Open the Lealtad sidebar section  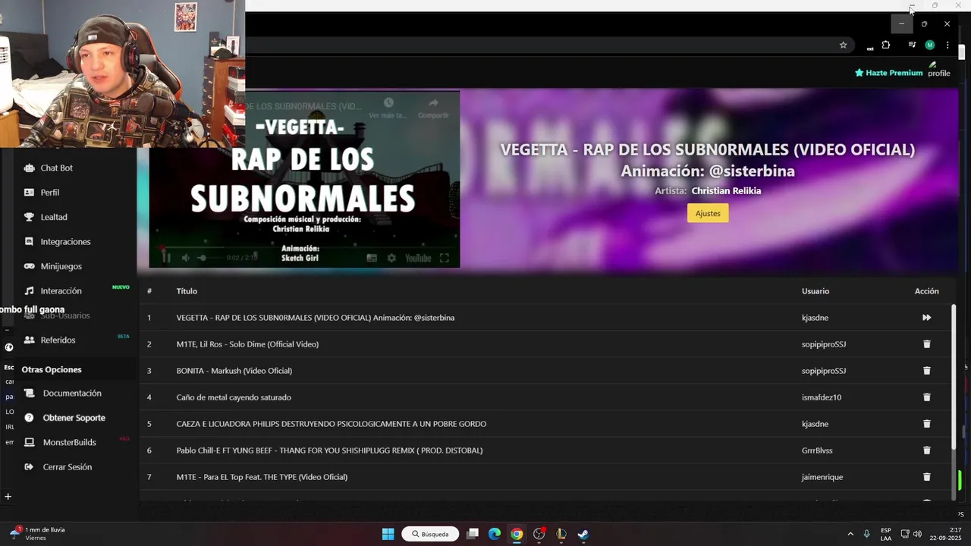pyautogui.click(x=54, y=217)
